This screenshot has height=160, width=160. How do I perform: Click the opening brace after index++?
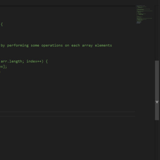pyautogui.click(x=47, y=61)
